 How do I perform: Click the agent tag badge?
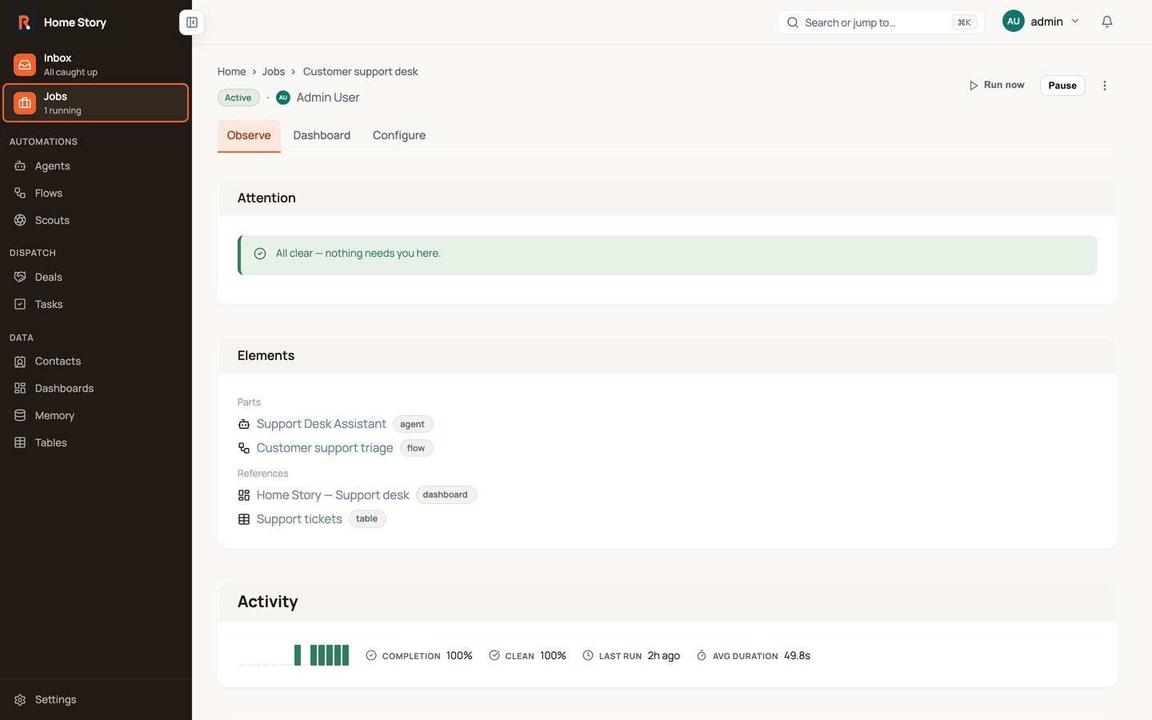pyautogui.click(x=413, y=424)
